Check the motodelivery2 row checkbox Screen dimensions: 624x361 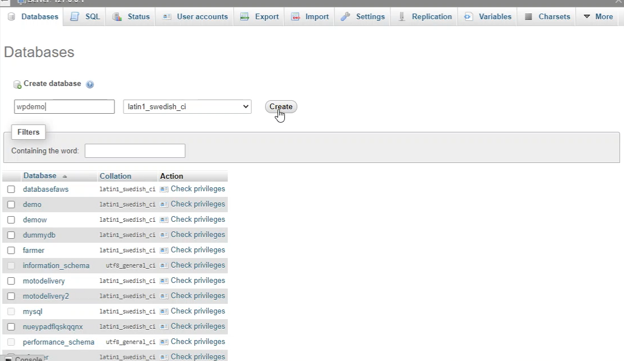pyautogui.click(x=11, y=296)
